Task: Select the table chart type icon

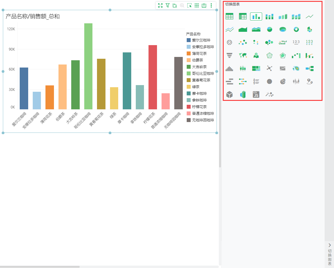Action: (229, 16)
